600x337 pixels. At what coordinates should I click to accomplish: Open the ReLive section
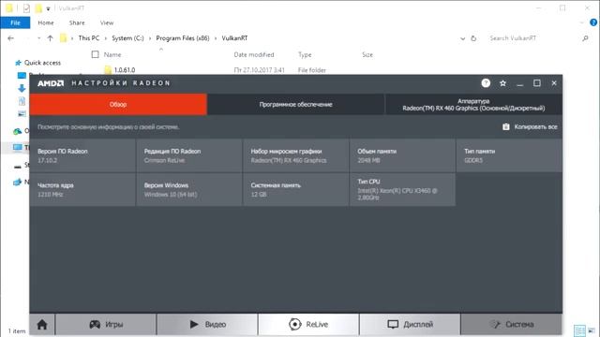pyautogui.click(x=308, y=325)
